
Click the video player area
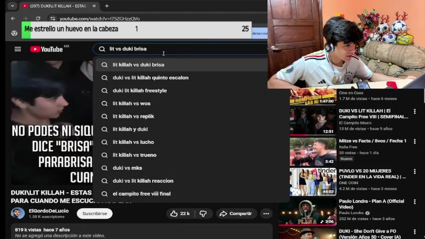tap(52, 123)
